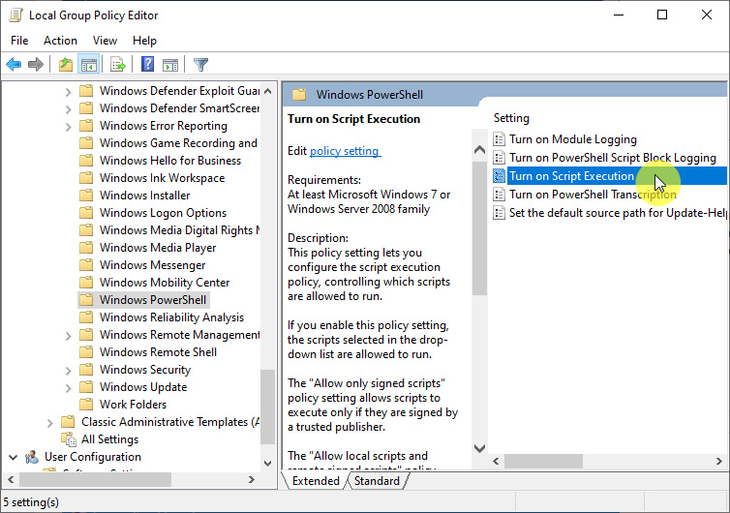
Task: Click the Setting column header
Action: [511, 118]
